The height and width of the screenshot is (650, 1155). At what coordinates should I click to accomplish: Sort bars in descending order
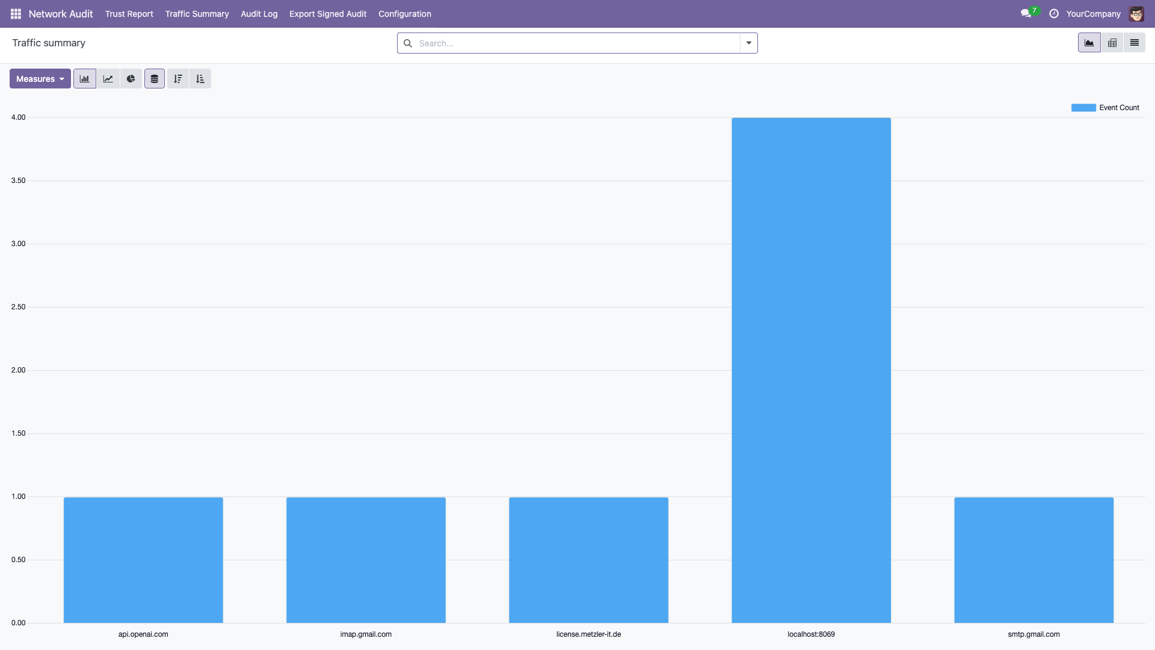click(x=178, y=79)
